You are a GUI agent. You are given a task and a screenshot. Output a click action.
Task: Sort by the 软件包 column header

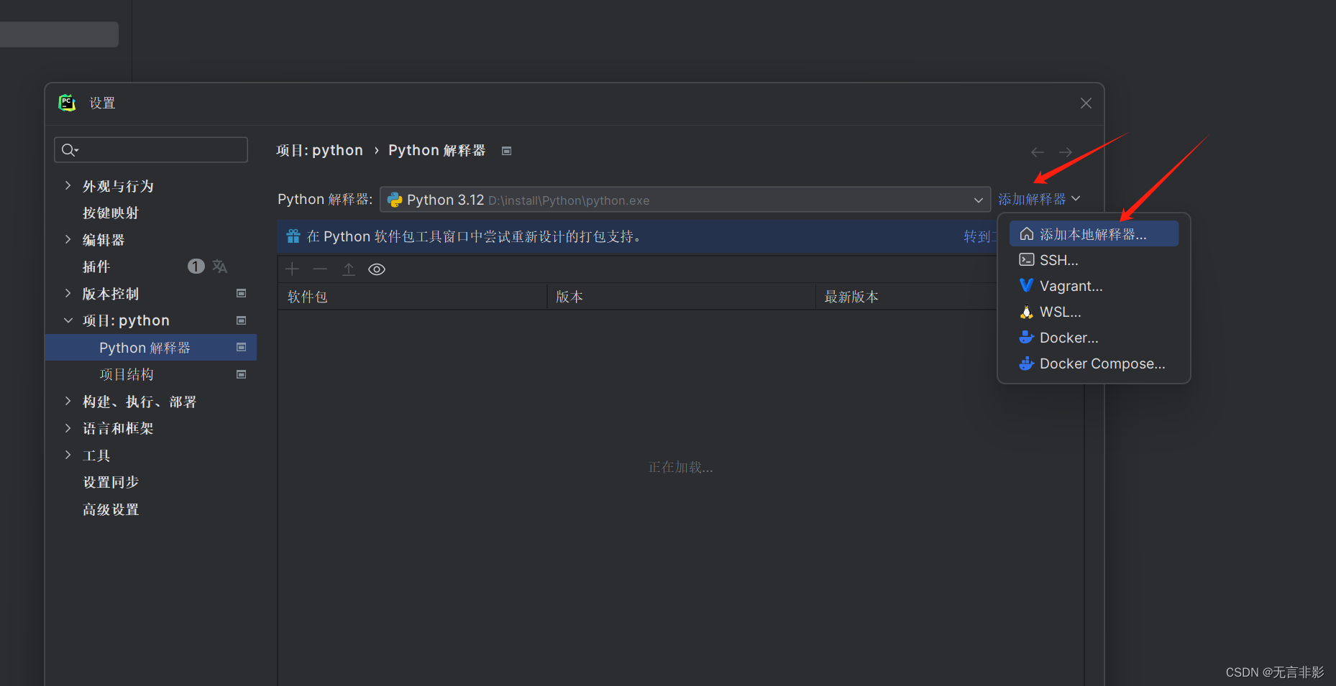(412, 297)
